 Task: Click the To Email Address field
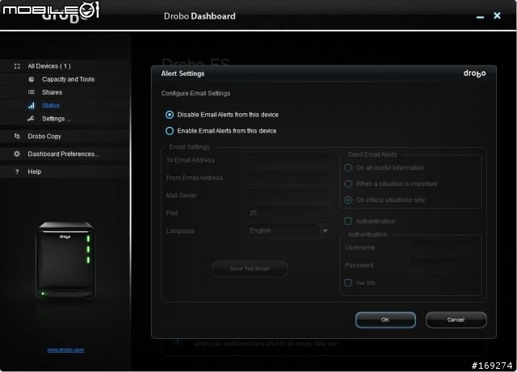(288, 160)
